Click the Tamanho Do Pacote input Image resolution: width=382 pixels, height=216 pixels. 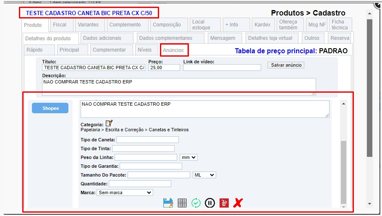click(159, 175)
